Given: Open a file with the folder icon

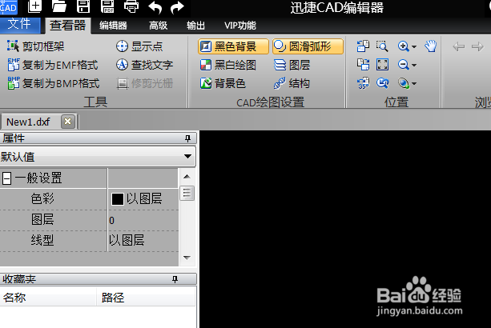Looking at the screenshot, I should (x=58, y=6).
